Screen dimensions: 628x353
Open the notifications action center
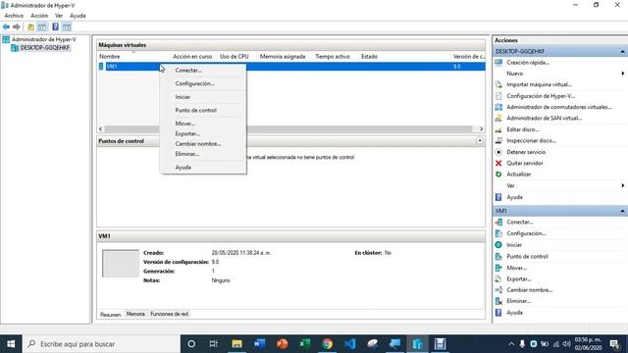click(x=615, y=344)
